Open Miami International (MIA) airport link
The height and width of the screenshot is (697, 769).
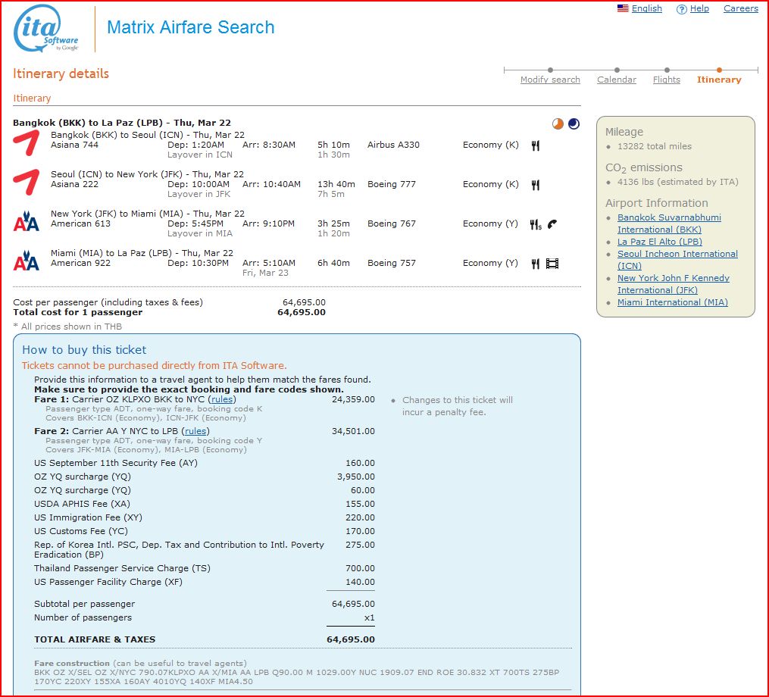[x=672, y=302]
